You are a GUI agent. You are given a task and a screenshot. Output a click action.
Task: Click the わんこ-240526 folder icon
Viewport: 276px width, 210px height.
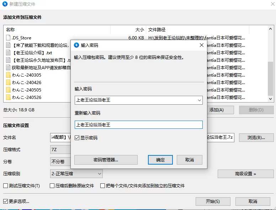(9, 98)
